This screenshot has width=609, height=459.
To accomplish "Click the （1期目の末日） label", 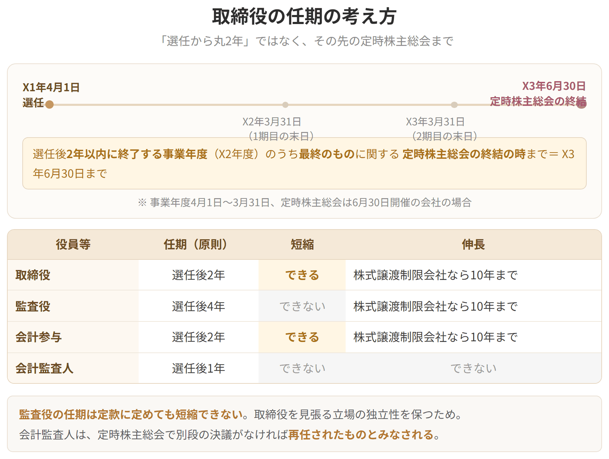I will [x=281, y=136].
